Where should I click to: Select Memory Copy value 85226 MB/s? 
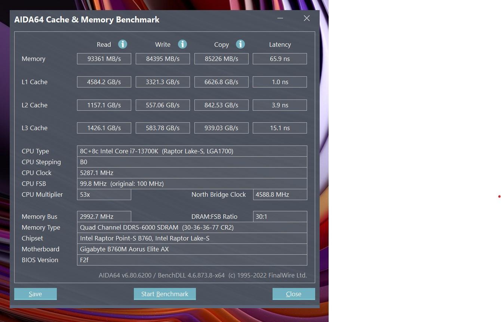(x=221, y=59)
